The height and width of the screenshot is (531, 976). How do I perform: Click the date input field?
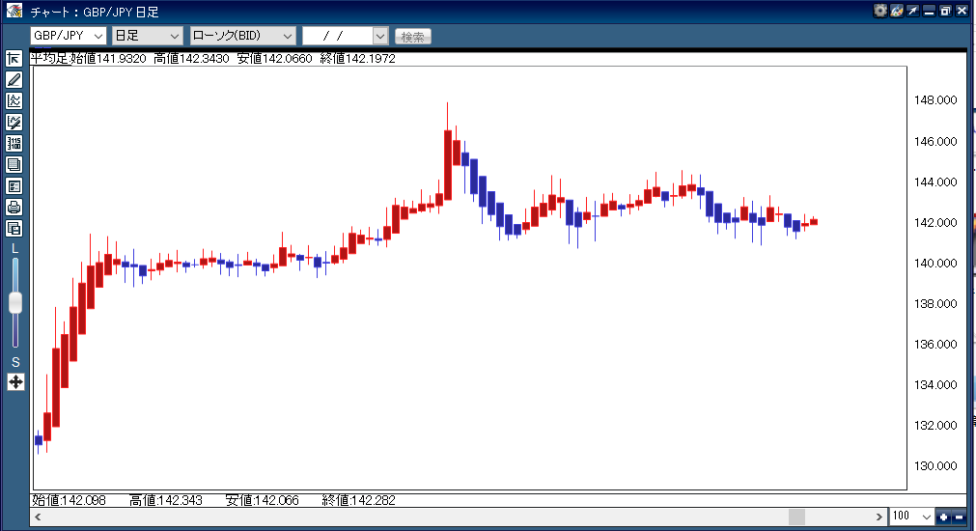(x=338, y=36)
